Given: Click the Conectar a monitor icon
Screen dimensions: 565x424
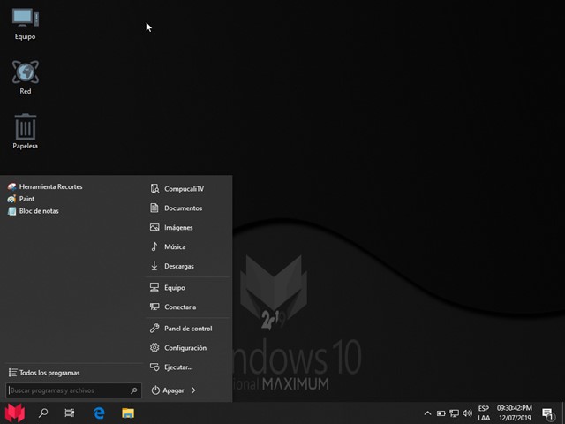Looking at the screenshot, I should click(154, 307).
